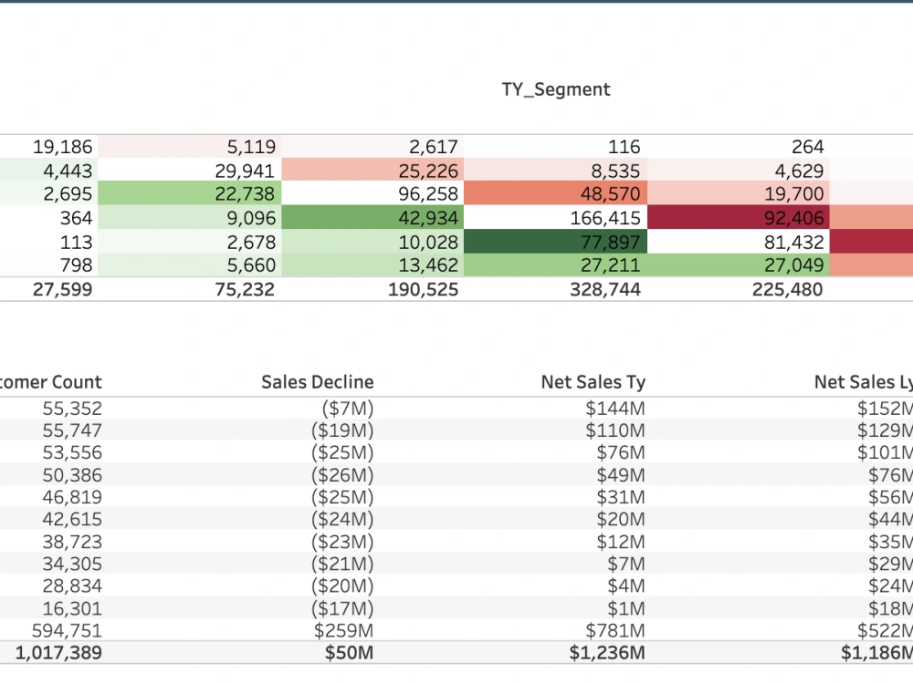Click the ($26M) sales decline value

tap(342, 475)
